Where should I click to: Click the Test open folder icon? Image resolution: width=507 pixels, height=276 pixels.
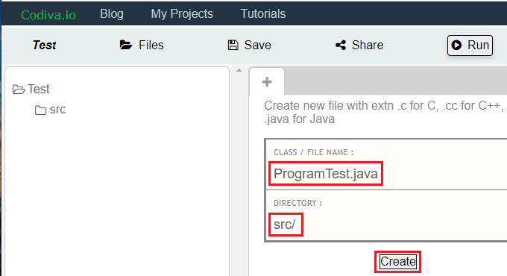click(19, 90)
